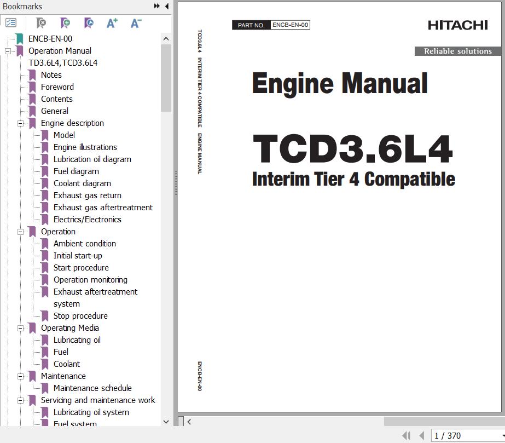The image size is (505, 443).
Task: Open Exhaust gas aftertreatment bookmark
Action: (103, 208)
